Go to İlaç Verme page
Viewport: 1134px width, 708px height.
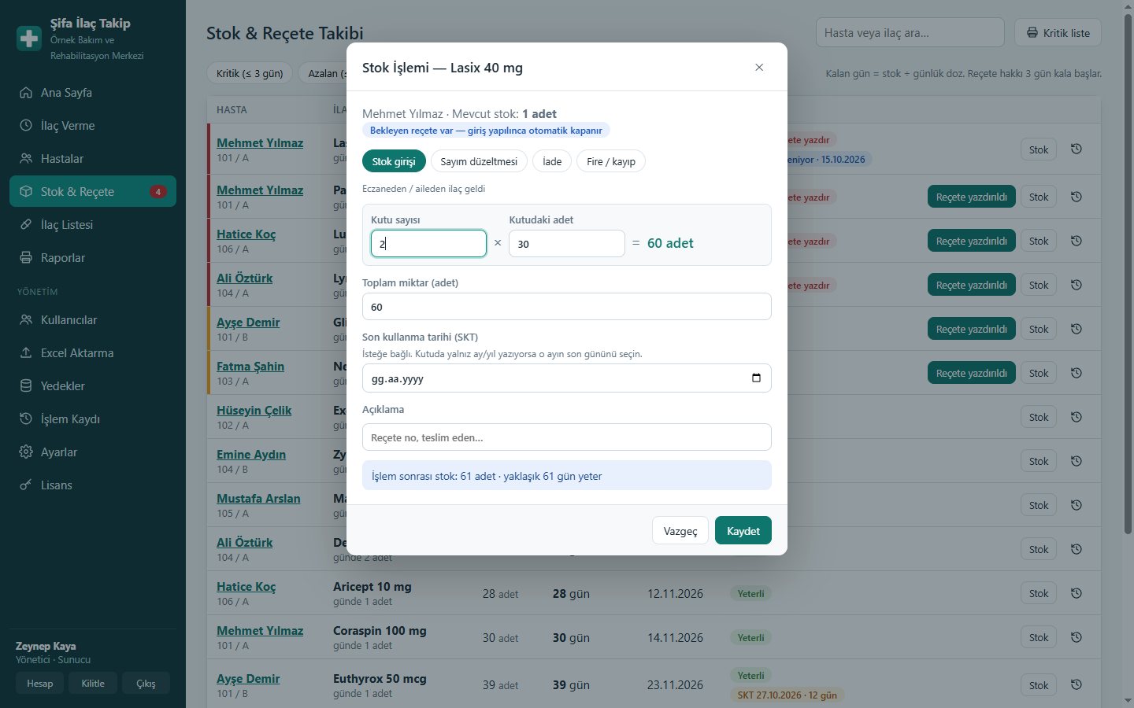tap(93, 125)
